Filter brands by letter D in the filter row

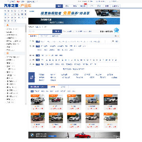[56, 60]
